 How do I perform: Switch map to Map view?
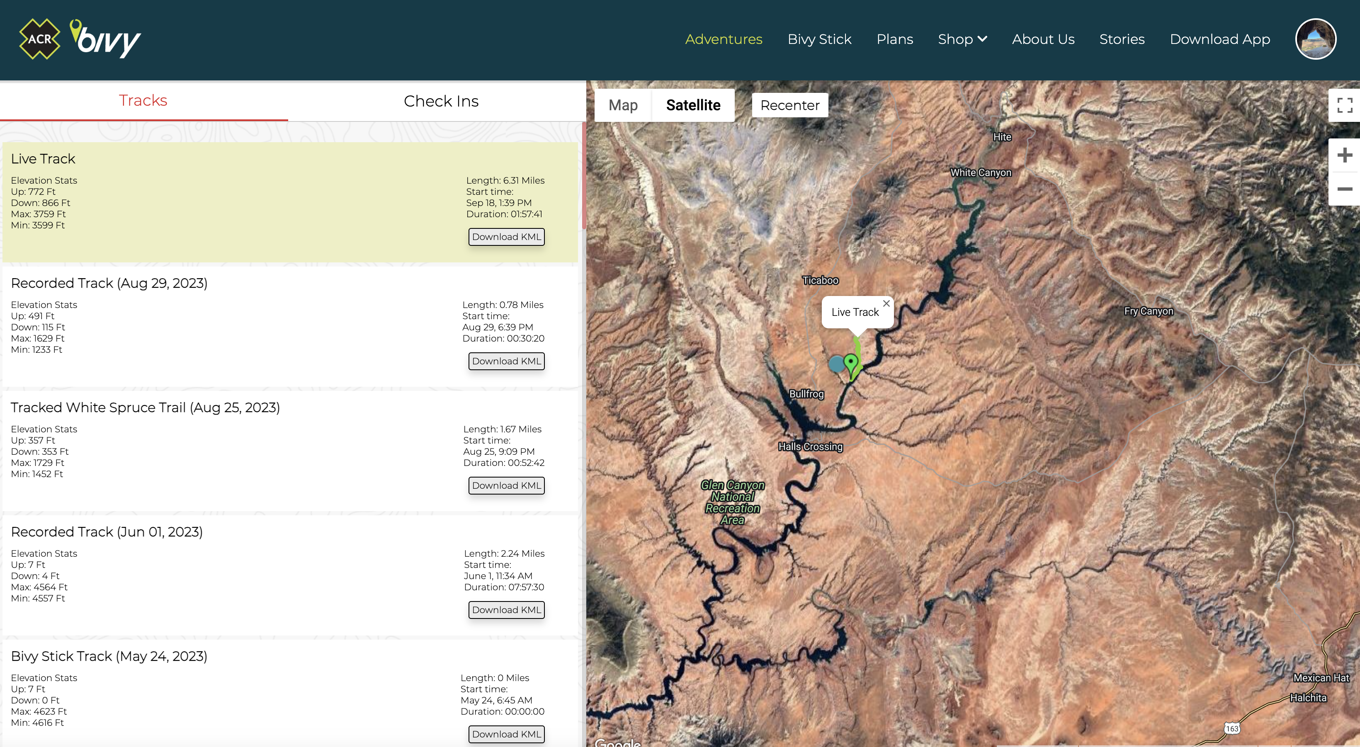[623, 105]
